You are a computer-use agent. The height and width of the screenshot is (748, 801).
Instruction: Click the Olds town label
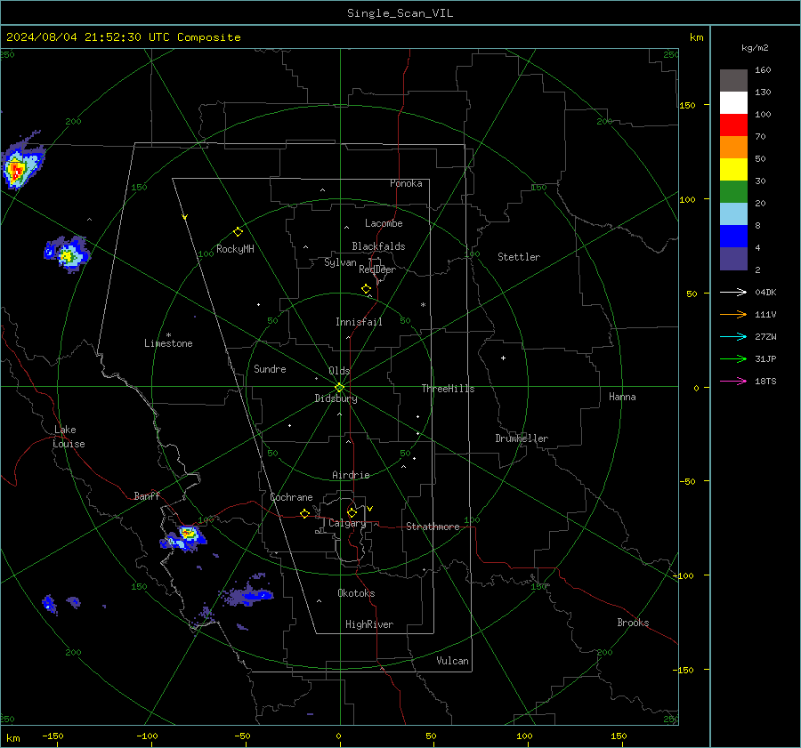[x=339, y=371]
